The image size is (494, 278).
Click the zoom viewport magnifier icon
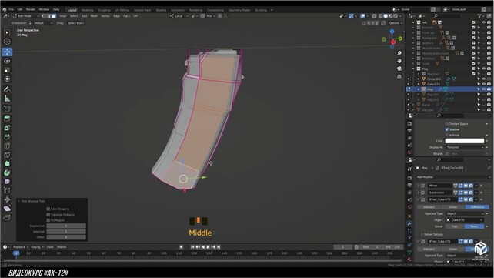[399, 53]
